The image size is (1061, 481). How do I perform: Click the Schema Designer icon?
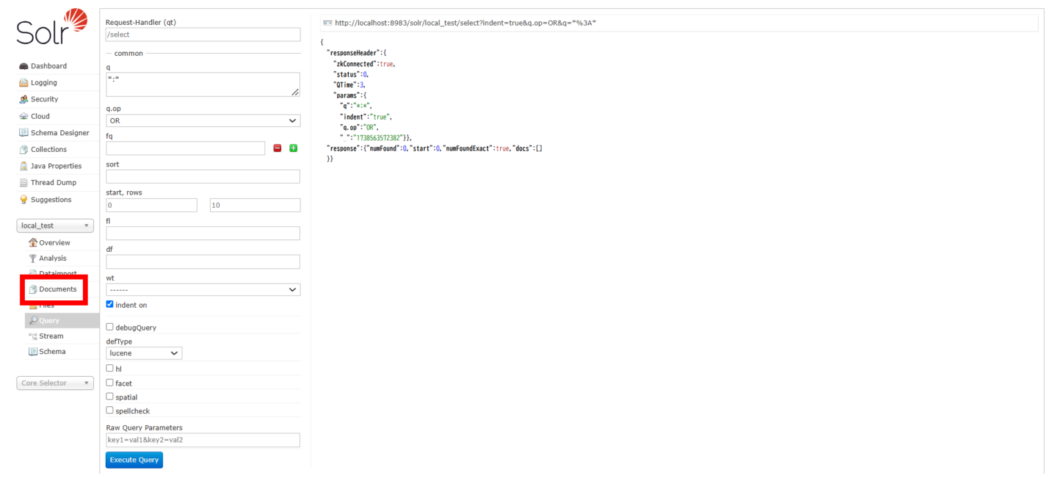pos(23,133)
